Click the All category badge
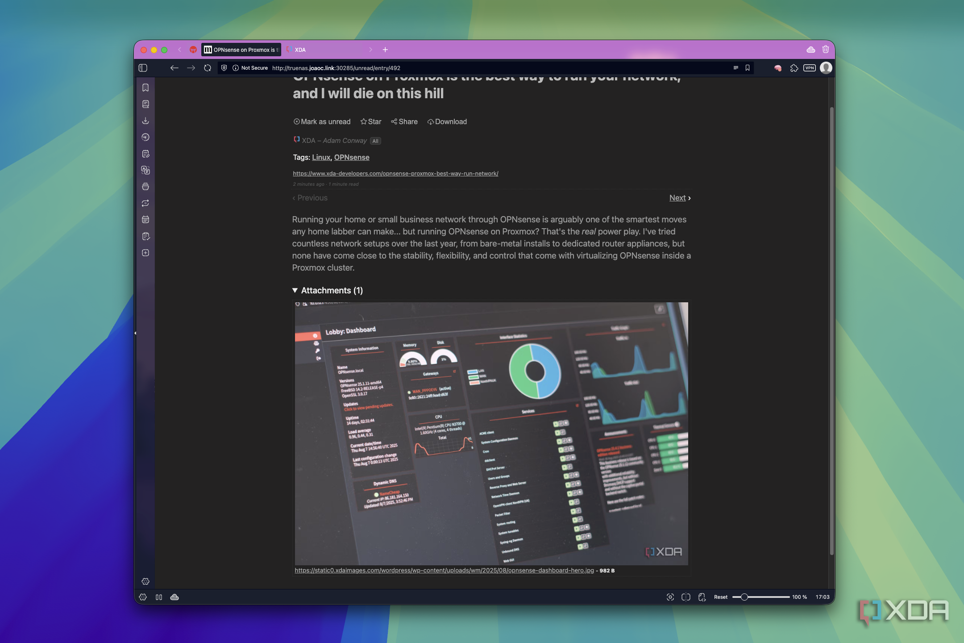 (x=375, y=141)
